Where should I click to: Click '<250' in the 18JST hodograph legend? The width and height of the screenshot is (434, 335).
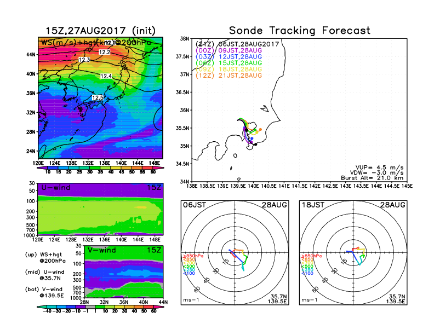pyautogui.click(x=307, y=270)
